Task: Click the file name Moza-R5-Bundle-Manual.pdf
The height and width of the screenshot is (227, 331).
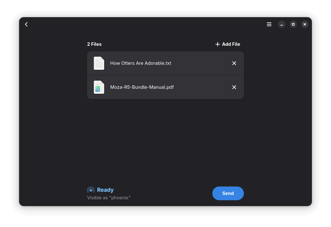Action: [142, 87]
